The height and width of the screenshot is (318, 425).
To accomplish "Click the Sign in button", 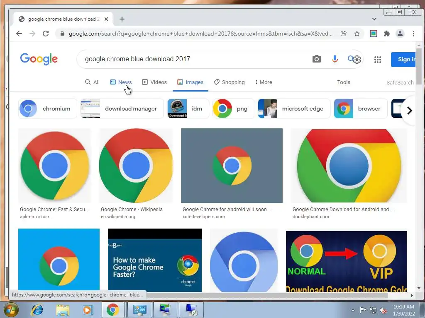I will coord(403,60).
